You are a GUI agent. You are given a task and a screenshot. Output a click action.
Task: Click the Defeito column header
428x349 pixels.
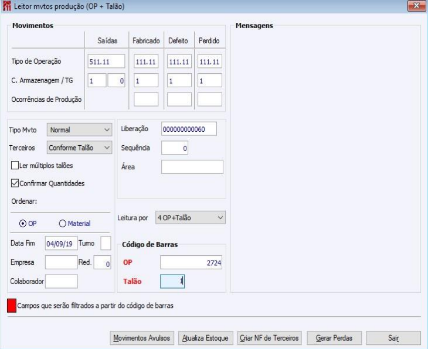178,40
